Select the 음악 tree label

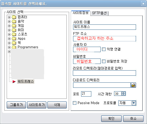[21, 21]
